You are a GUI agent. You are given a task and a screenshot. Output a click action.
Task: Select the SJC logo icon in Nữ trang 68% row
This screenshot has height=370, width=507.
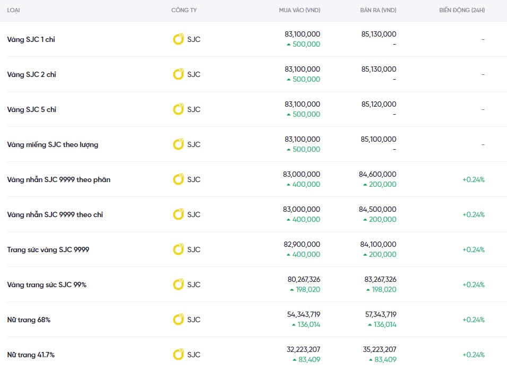pyautogui.click(x=178, y=320)
